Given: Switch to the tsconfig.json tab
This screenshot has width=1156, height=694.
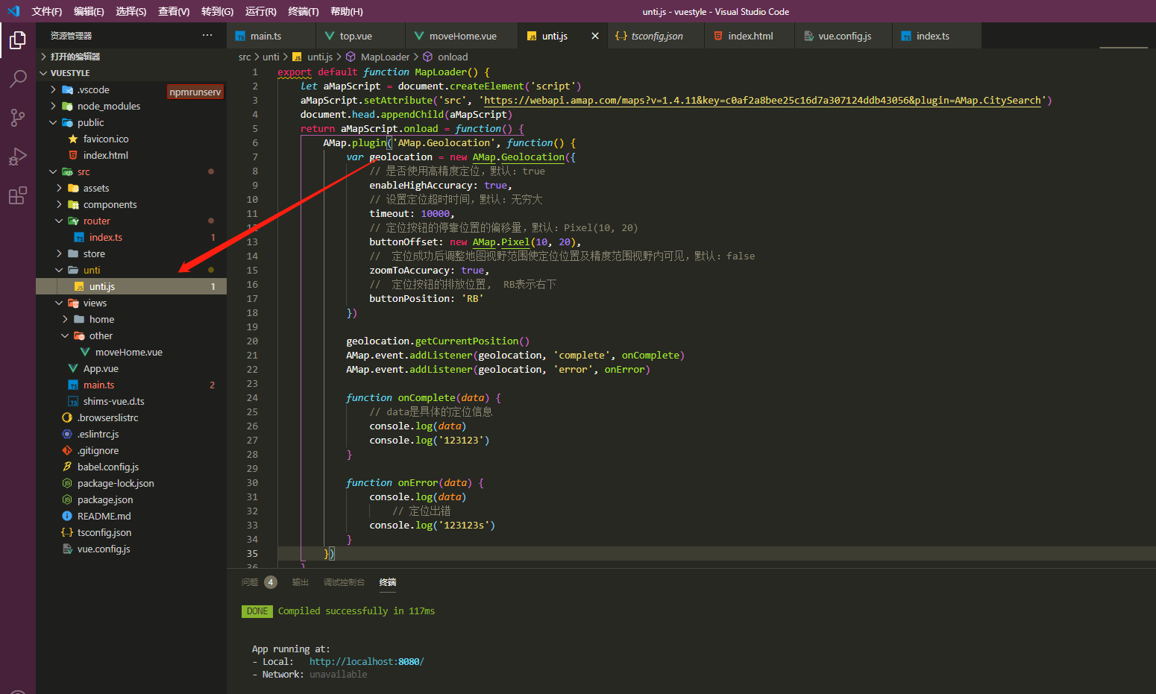Looking at the screenshot, I should [x=656, y=35].
